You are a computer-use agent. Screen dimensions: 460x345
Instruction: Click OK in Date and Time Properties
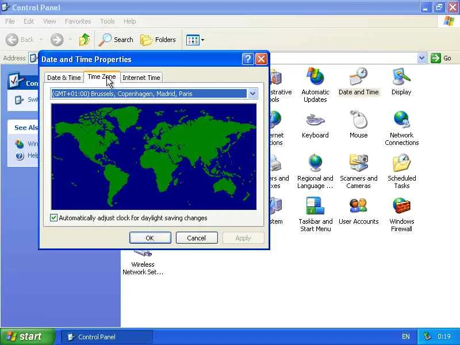[x=150, y=238]
